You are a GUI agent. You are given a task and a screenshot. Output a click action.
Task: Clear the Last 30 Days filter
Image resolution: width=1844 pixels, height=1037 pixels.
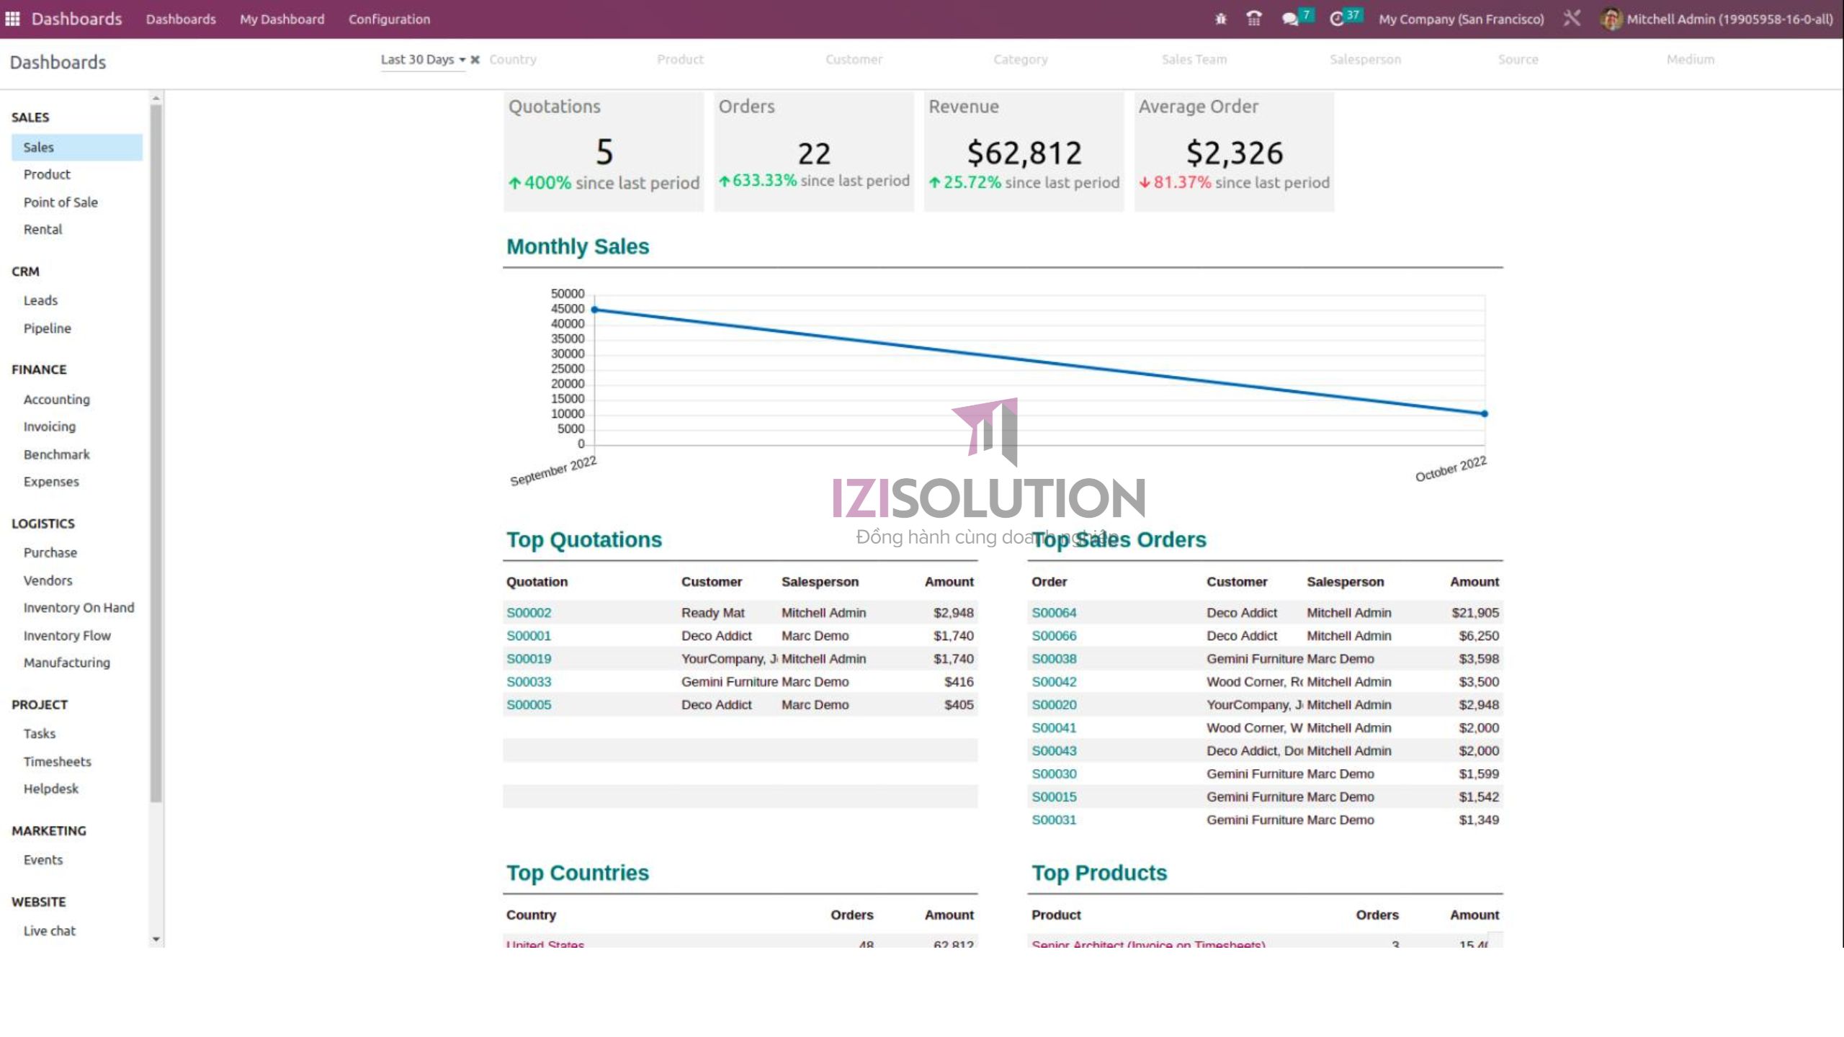point(475,60)
